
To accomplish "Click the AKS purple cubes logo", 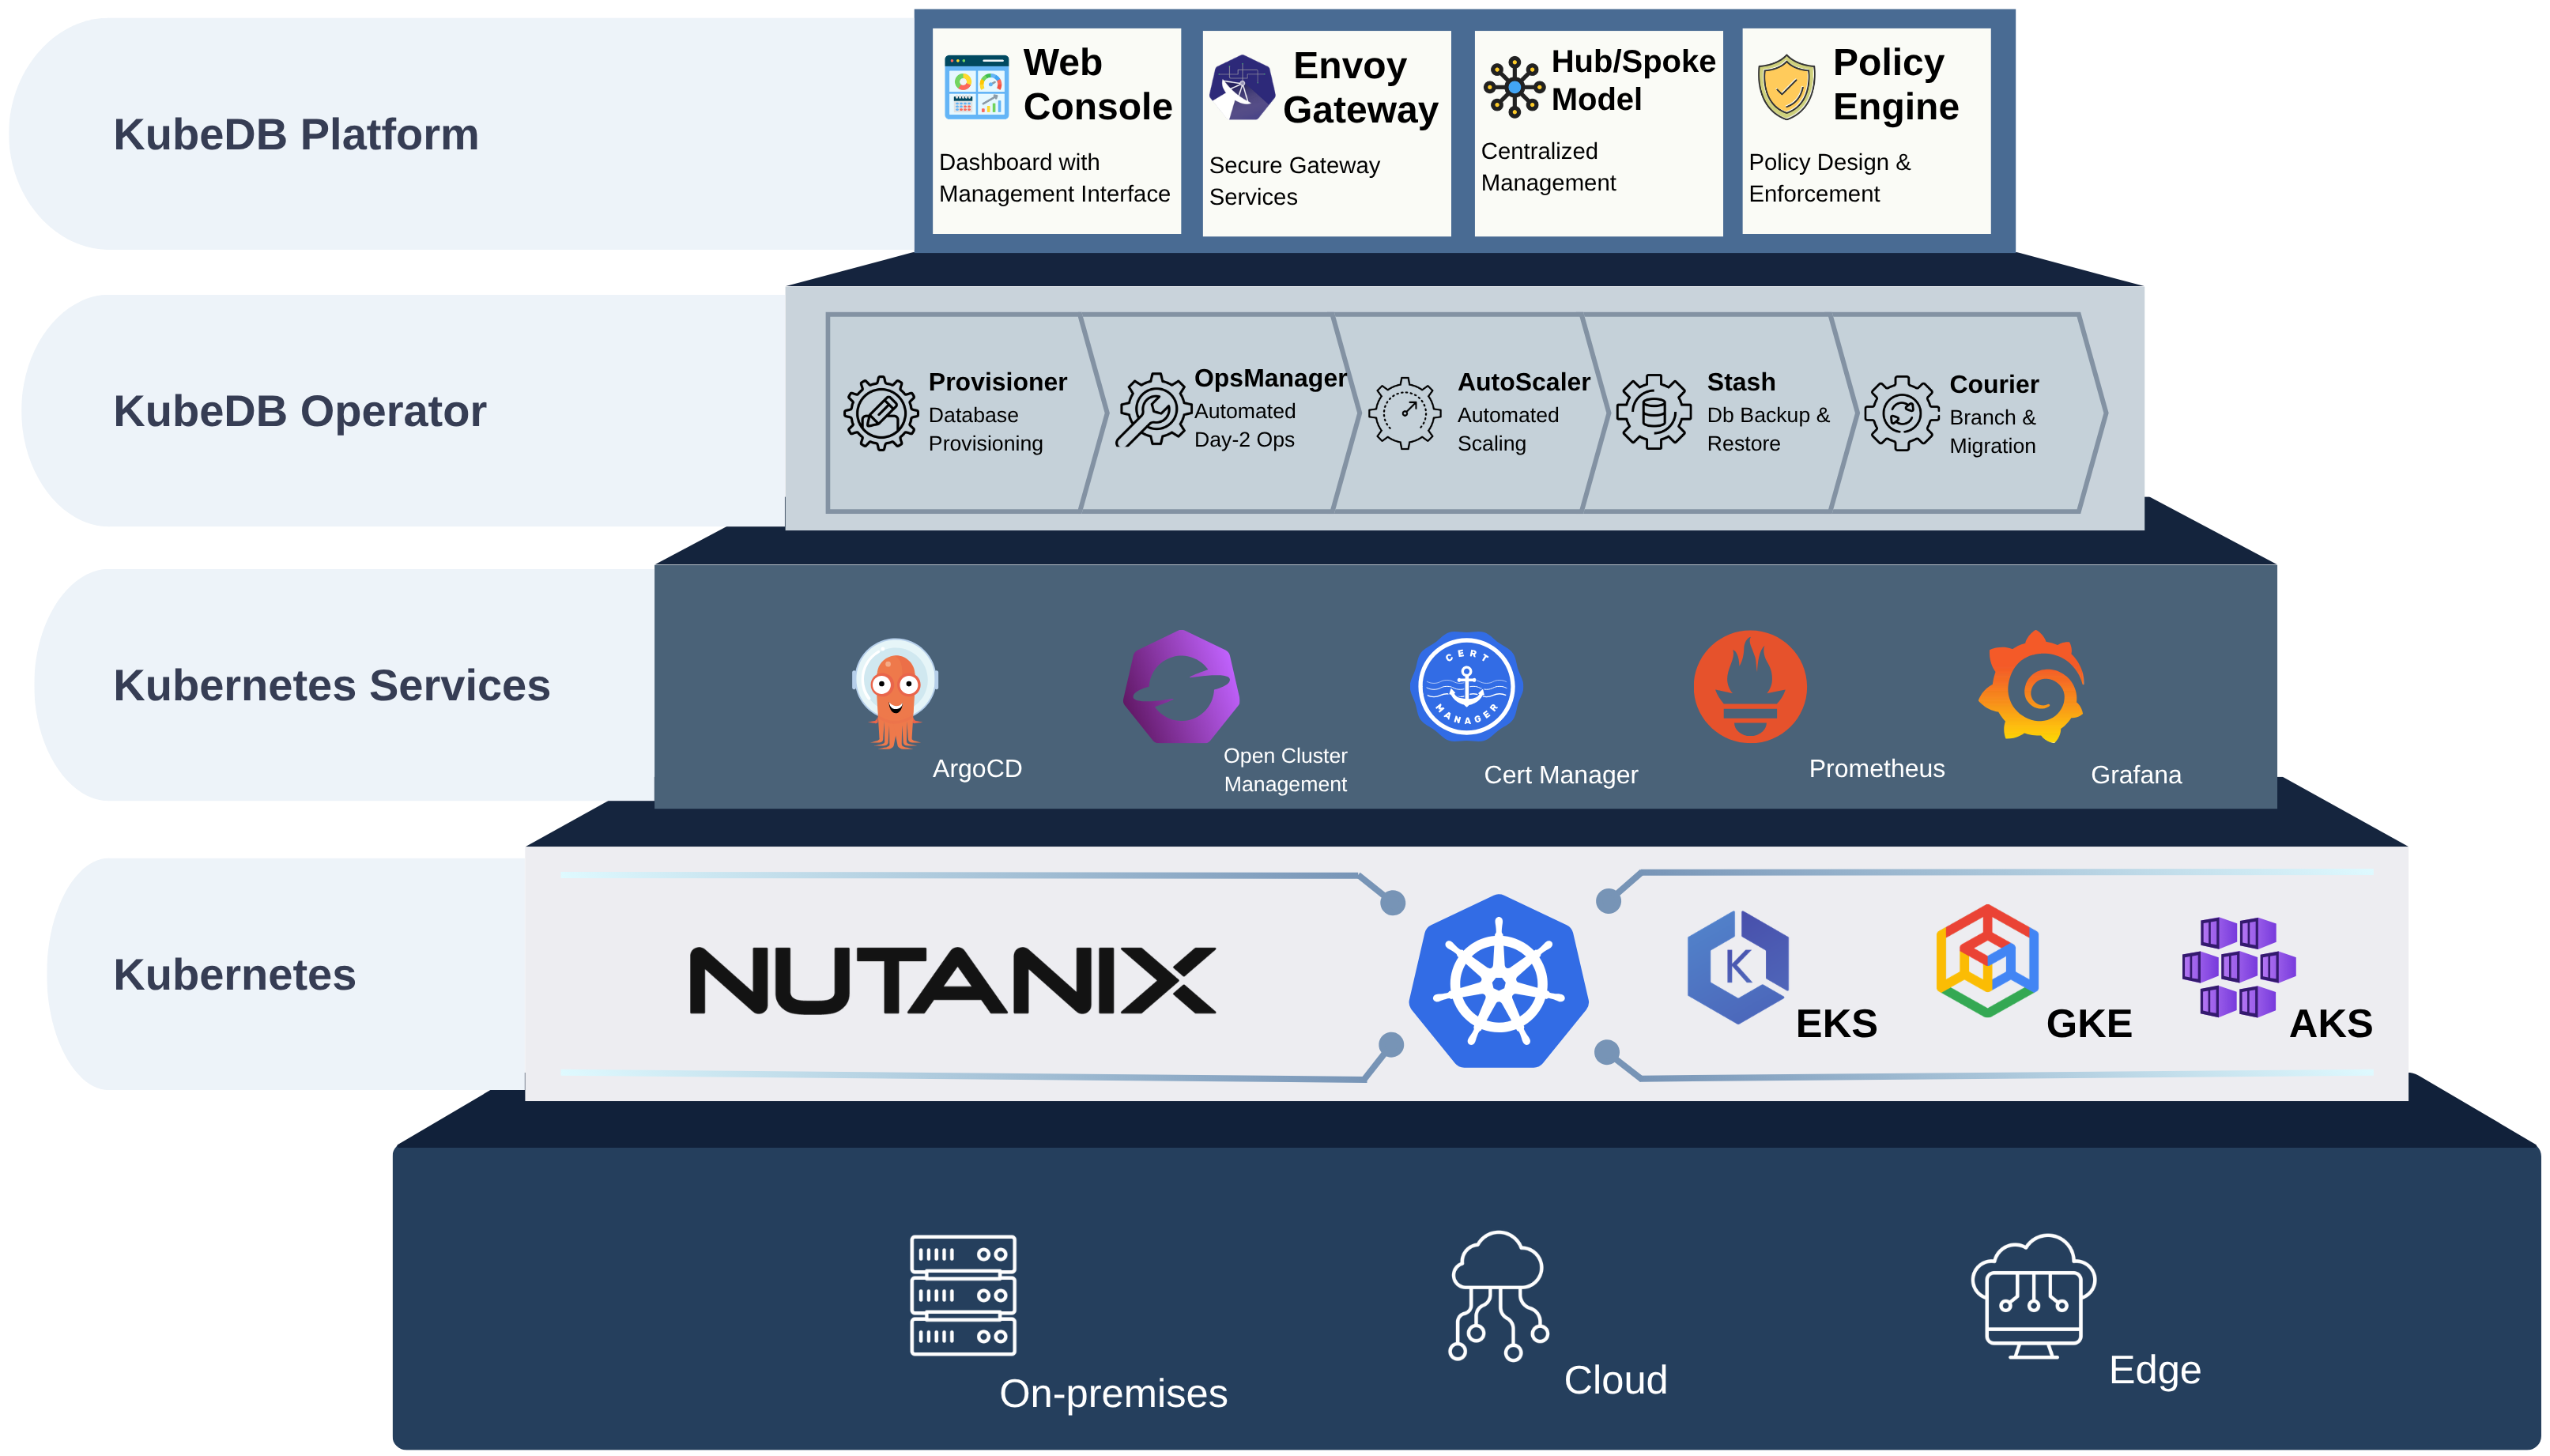I will pos(2238,966).
